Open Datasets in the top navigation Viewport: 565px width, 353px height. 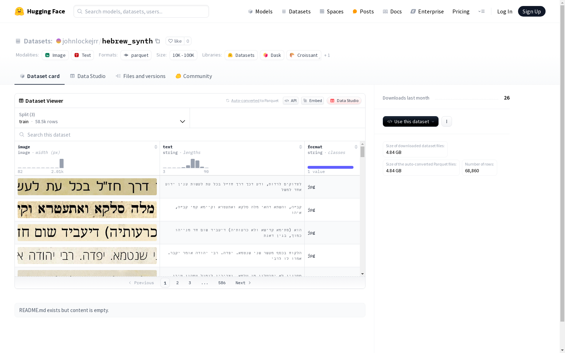click(x=296, y=11)
